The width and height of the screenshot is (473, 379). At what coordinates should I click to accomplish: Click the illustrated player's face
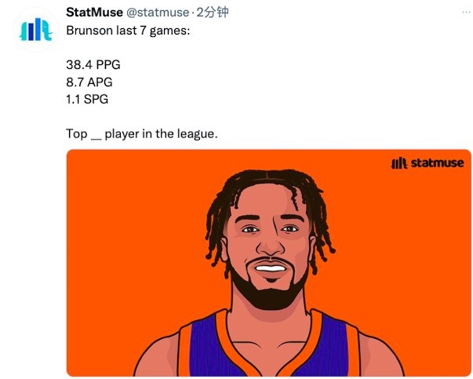(269, 242)
